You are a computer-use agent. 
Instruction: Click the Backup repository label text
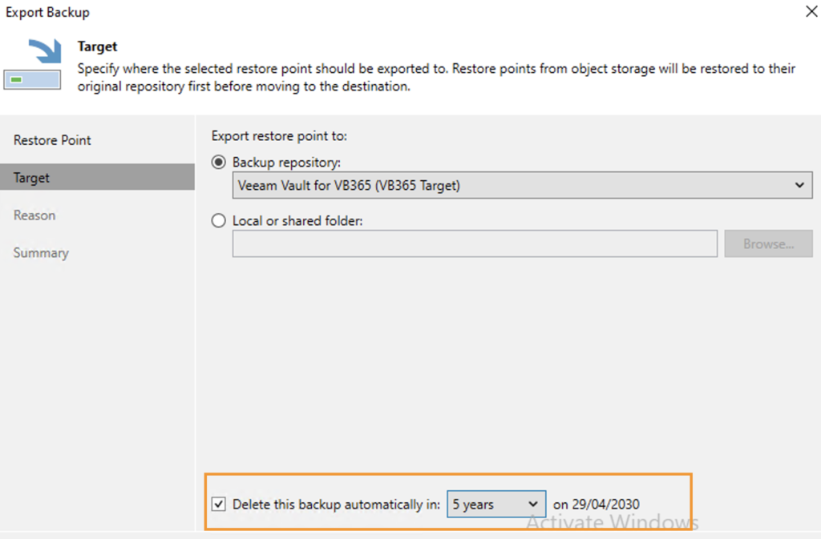coord(287,163)
